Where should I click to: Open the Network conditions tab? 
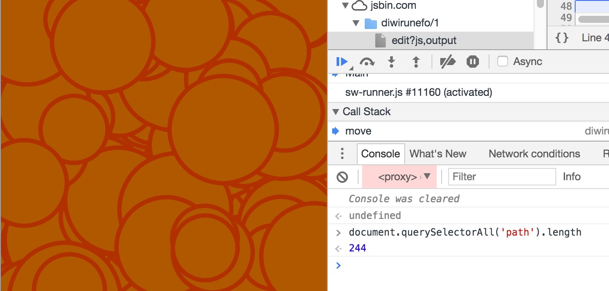click(x=534, y=154)
